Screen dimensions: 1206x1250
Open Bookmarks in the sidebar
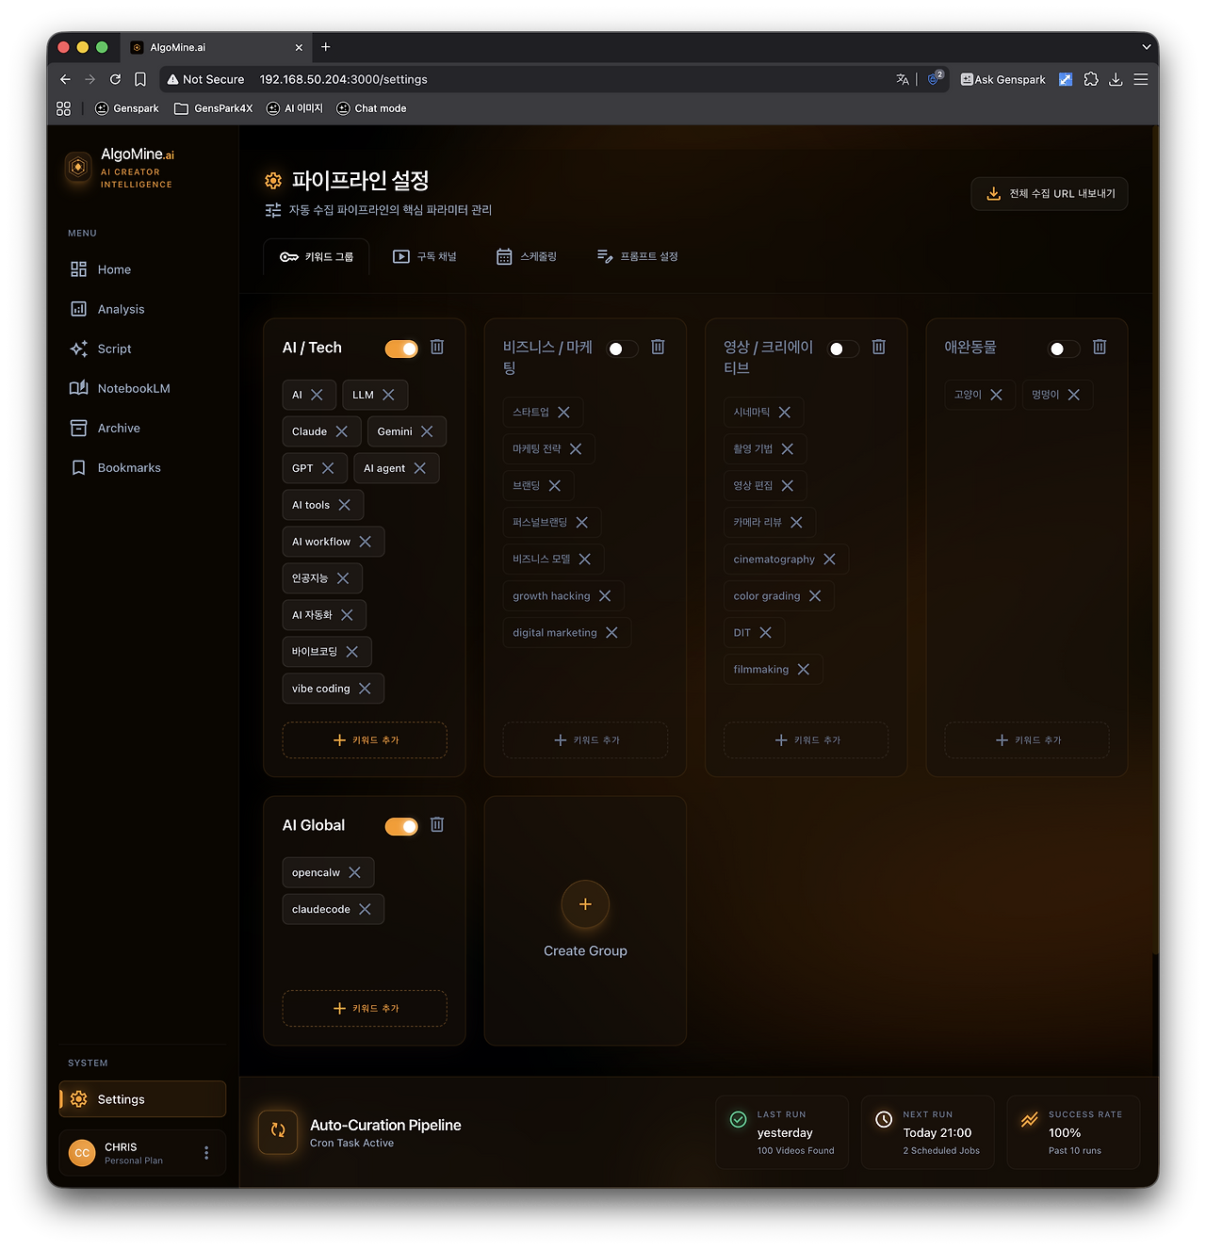(x=142, y=467)
